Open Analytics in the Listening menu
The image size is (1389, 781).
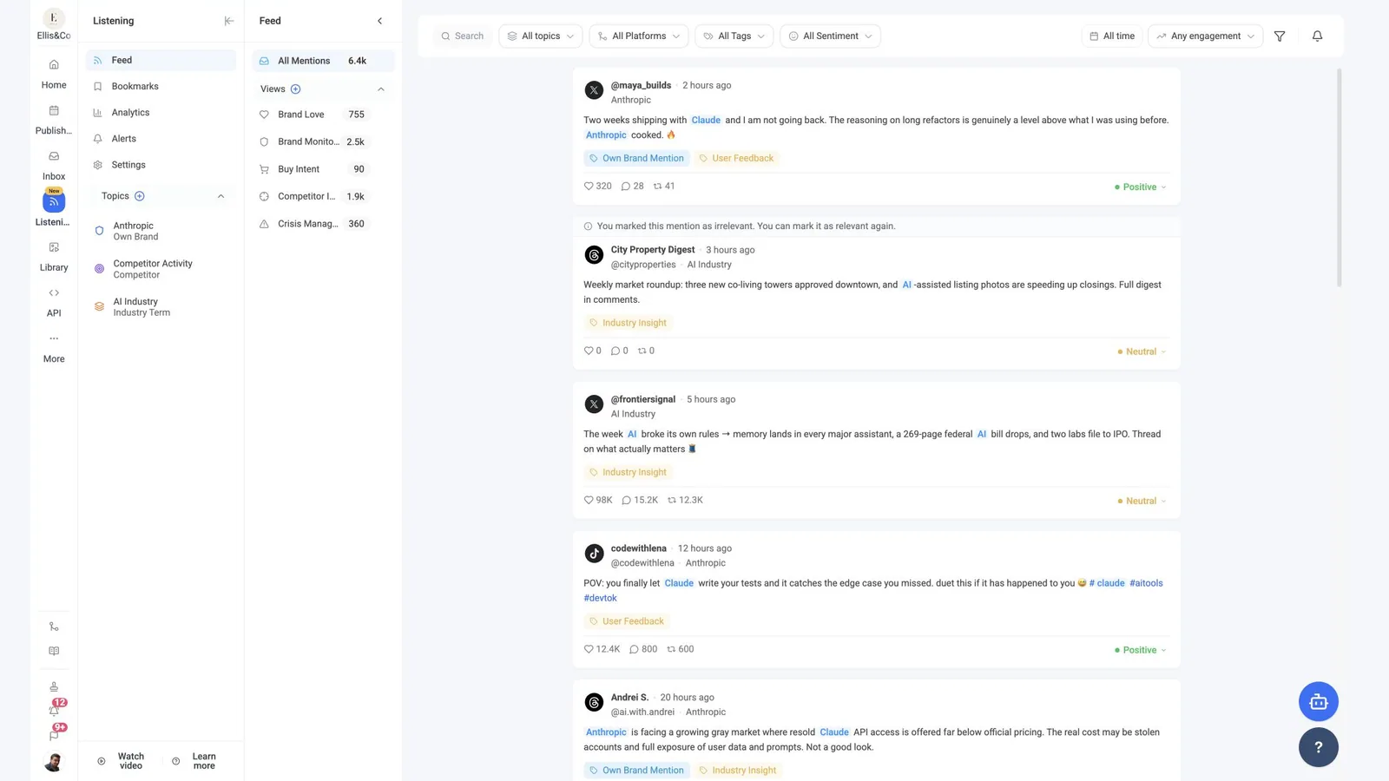161,113
